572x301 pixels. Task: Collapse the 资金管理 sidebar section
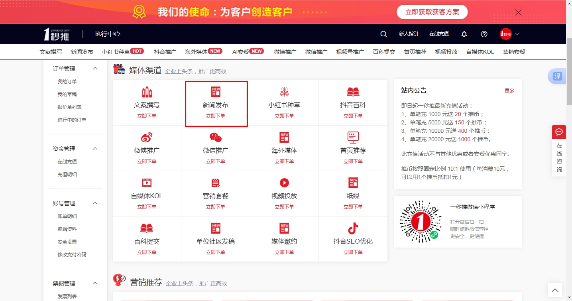(x=95, y=149)
